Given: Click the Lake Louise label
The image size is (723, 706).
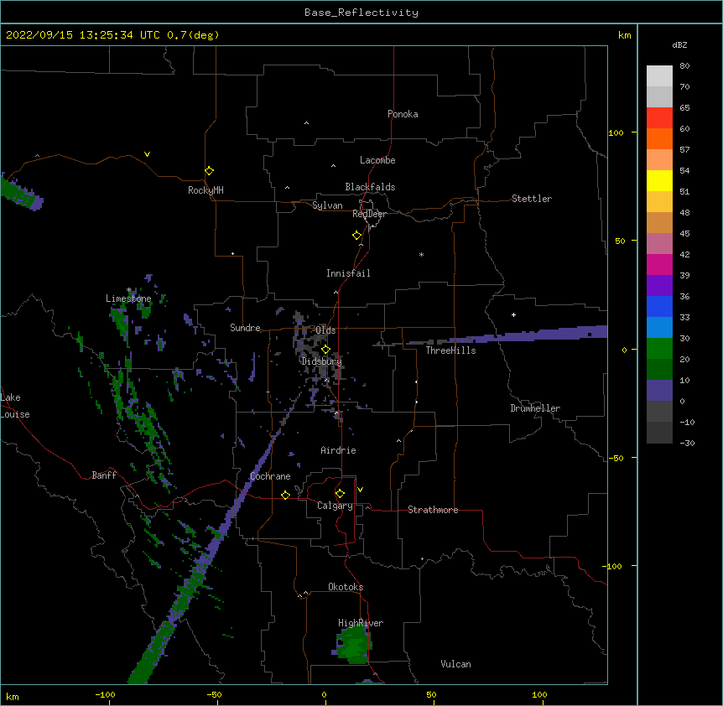Looking at the screenshot, I should coord(15,406).
